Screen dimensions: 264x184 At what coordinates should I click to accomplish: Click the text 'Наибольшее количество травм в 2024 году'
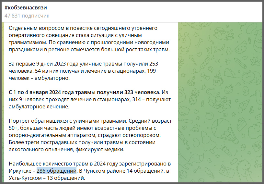click(63, 164)
